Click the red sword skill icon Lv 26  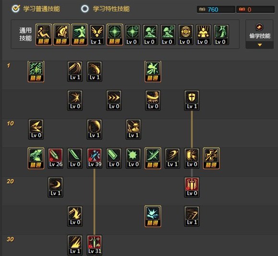pyautogui.click(x=56, y=158)
